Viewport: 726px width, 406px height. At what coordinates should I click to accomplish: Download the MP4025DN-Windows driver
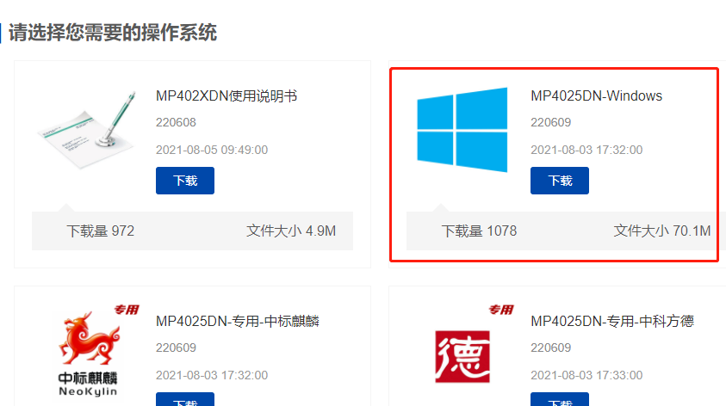559,181
